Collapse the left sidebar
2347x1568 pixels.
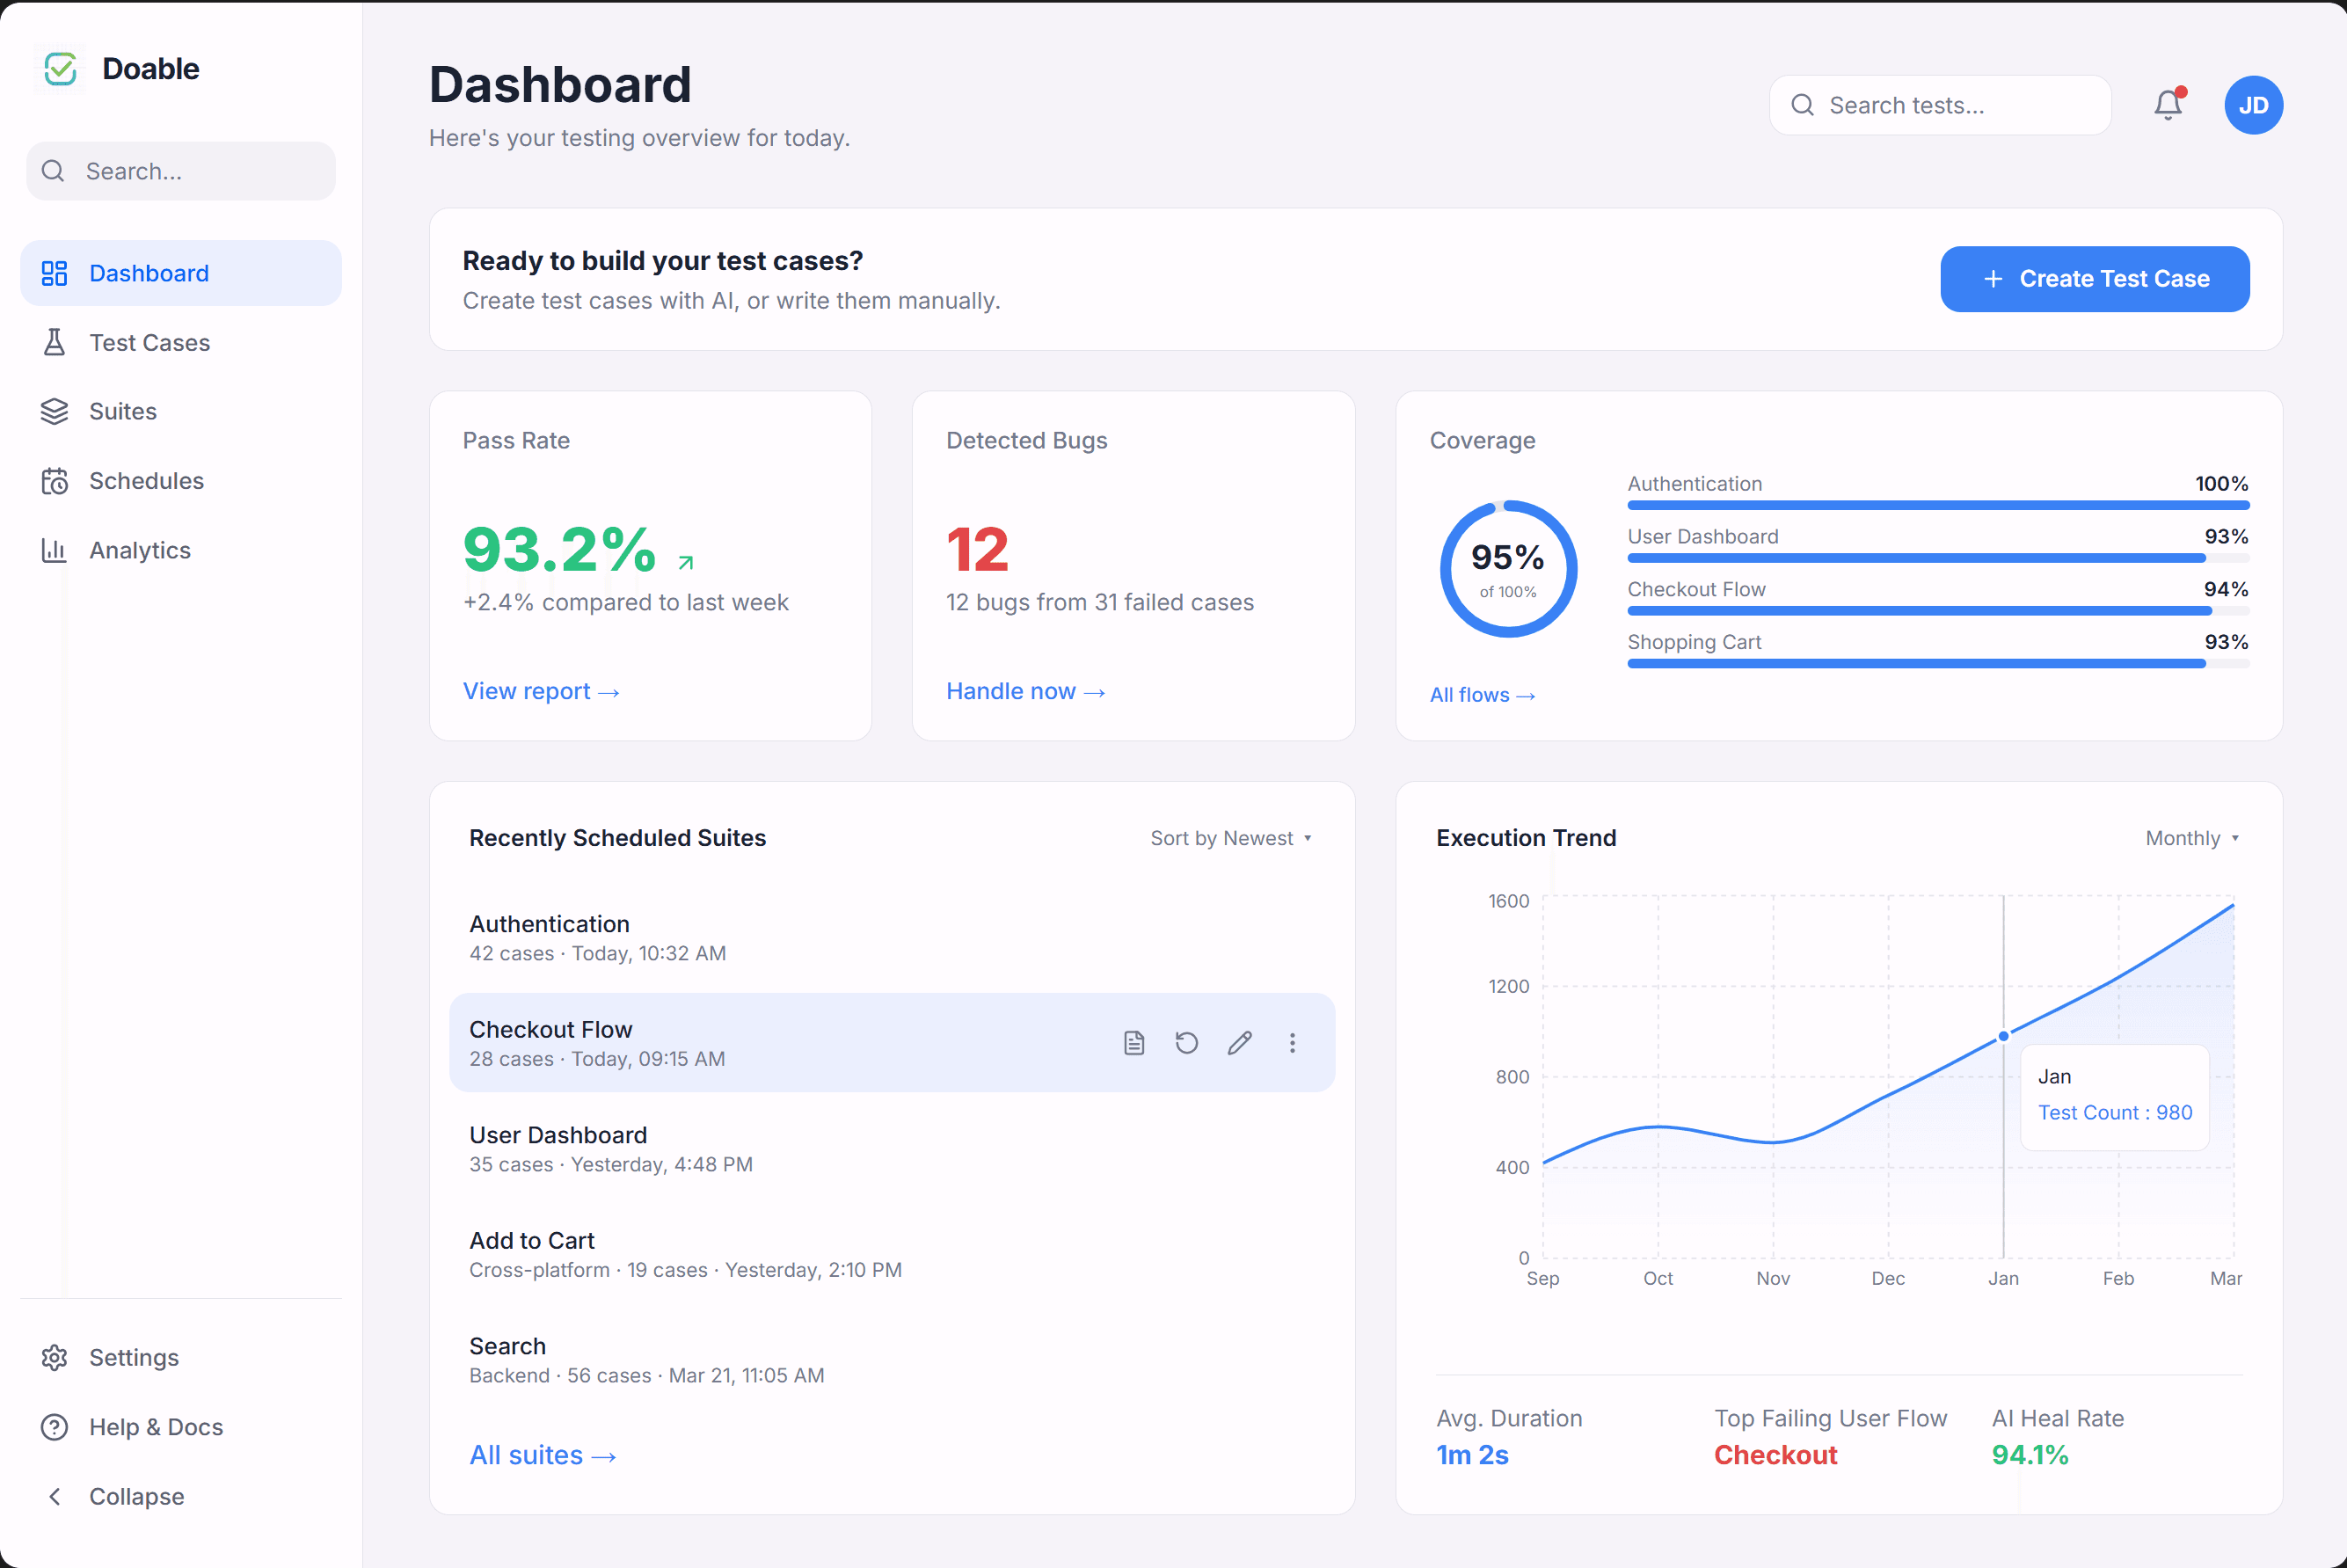click(135, 1496)
